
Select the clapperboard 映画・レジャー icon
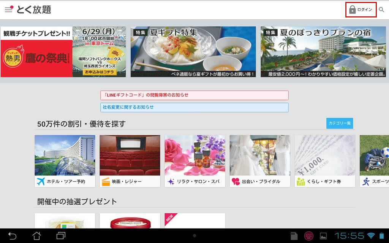pyautogui.click(x=106, y=181)
